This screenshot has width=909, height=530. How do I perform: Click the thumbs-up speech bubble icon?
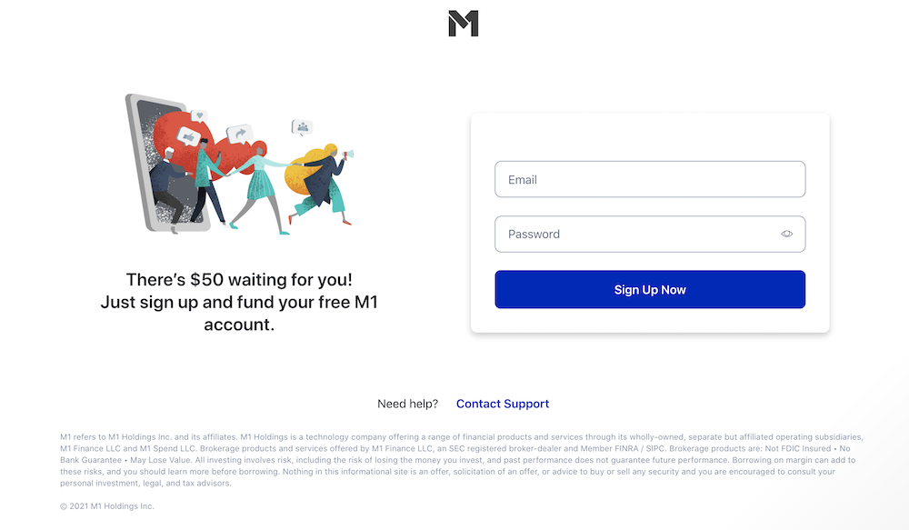[188, 137]
